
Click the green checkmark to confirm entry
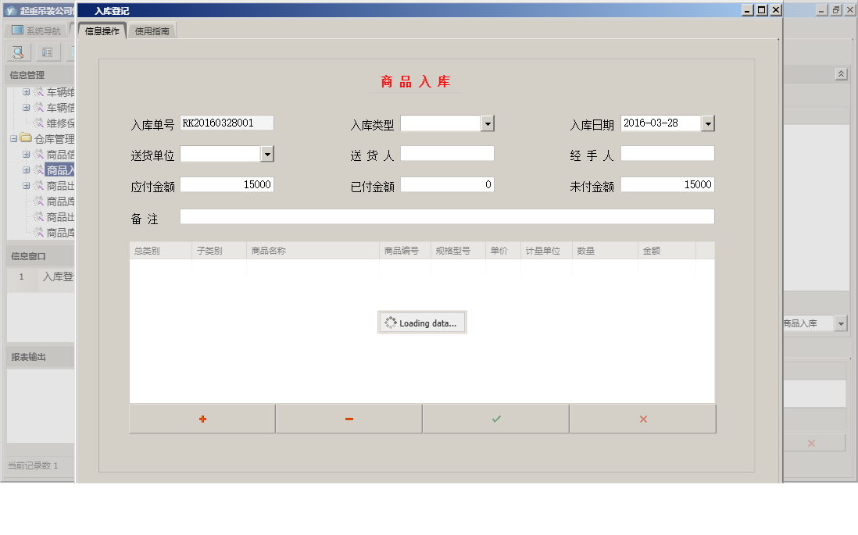point(495,419)
